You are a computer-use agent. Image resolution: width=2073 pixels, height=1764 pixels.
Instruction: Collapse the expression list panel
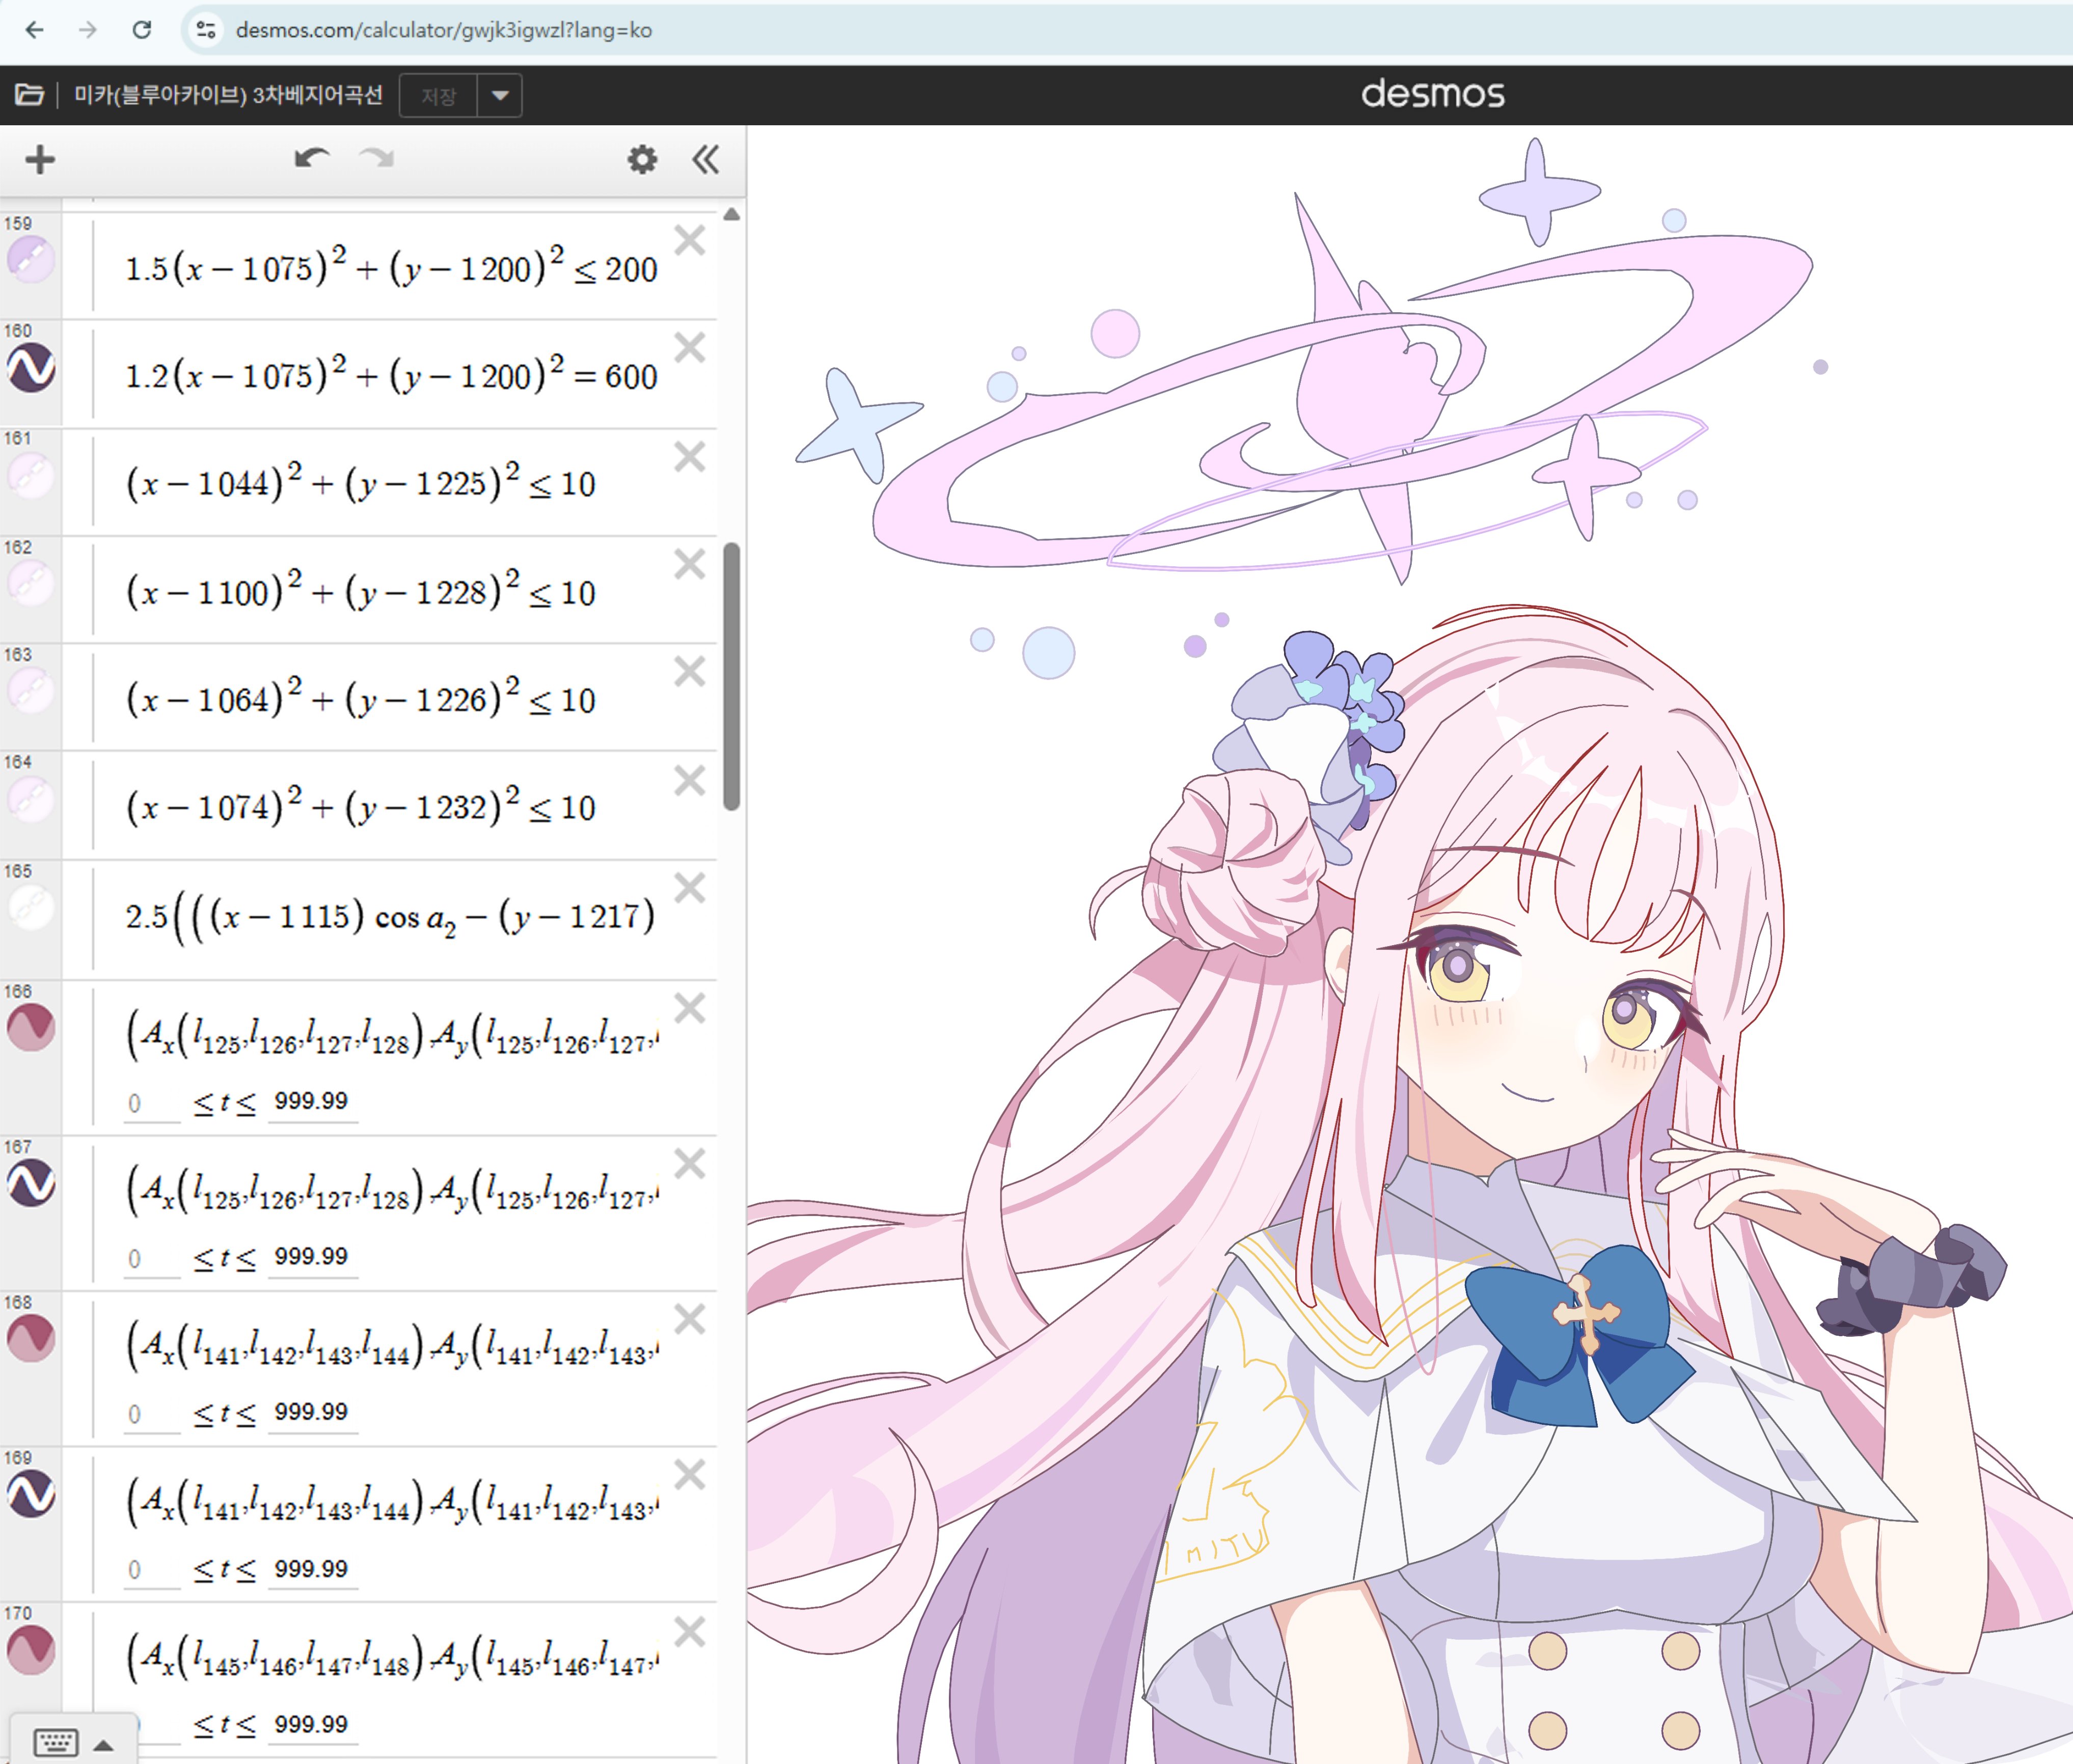click(x=705, y=160)
